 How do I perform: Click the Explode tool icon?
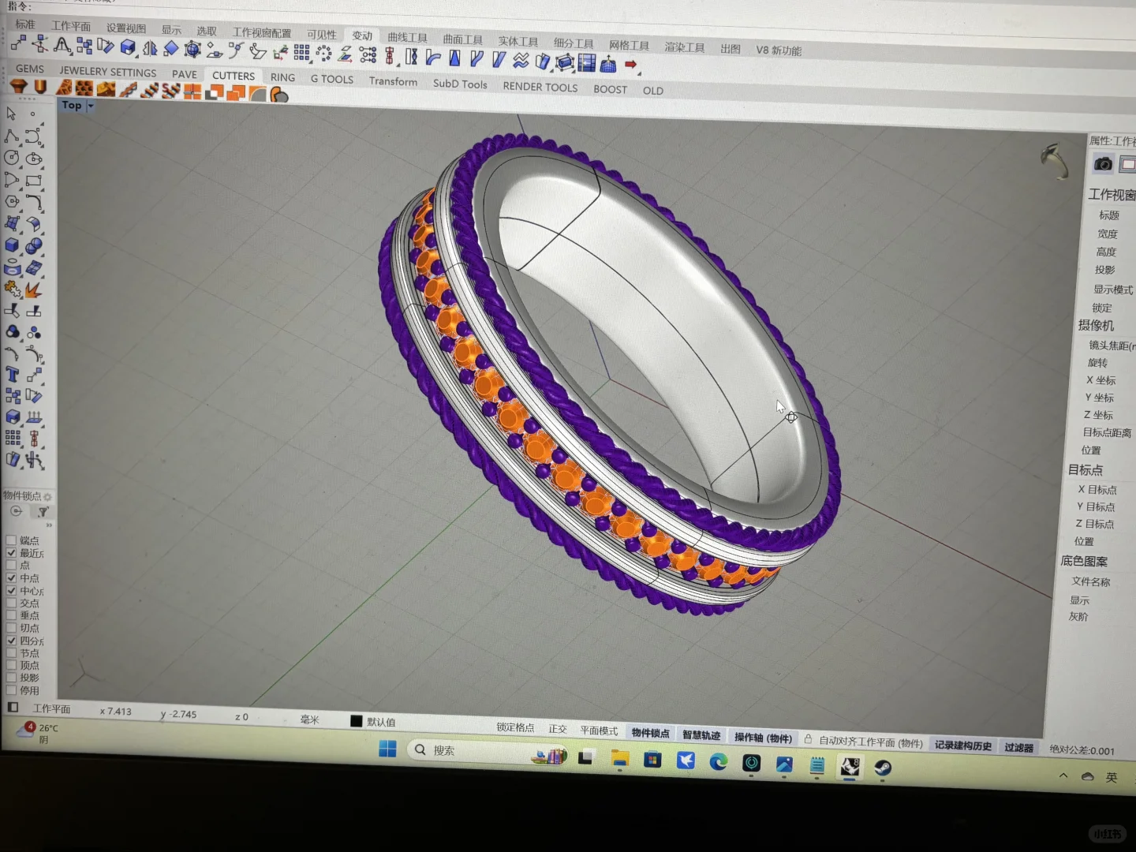[33, 290]
